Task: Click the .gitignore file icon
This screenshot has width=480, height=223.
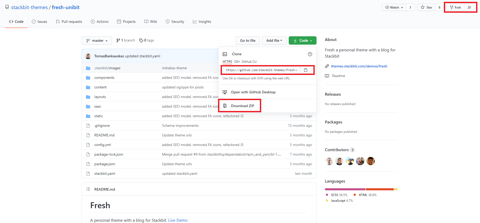Action: tap(88, 126)
